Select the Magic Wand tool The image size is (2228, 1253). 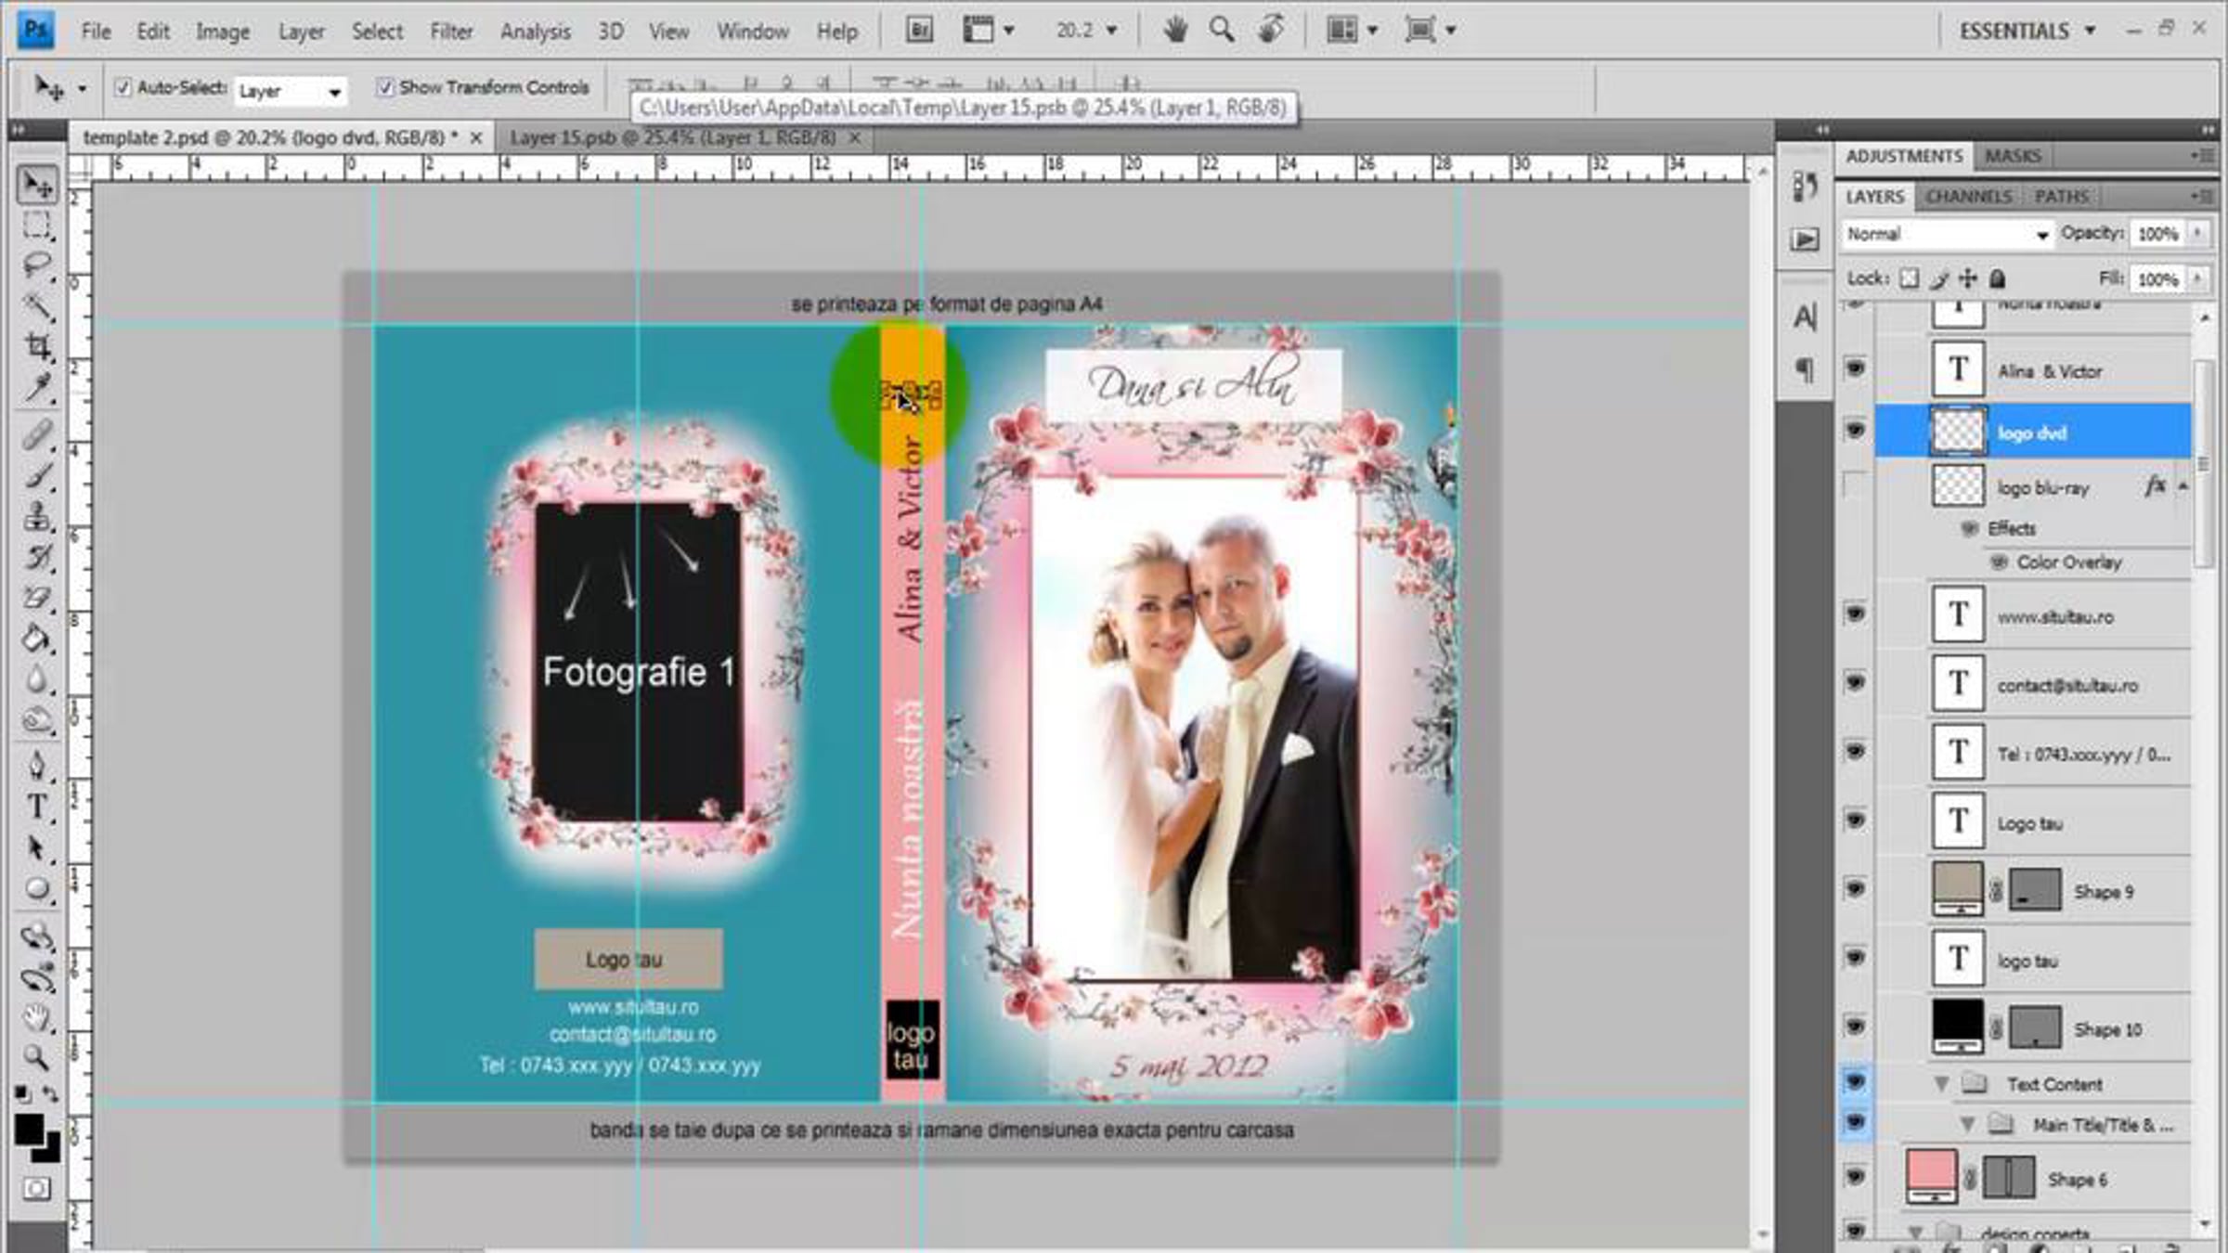click(x=37, y=305)
